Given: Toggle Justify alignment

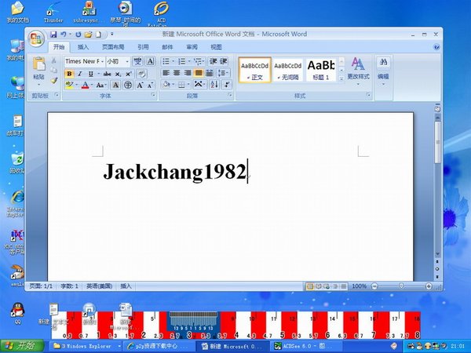Looking at the screenshot, I should (x=199, y=73).
